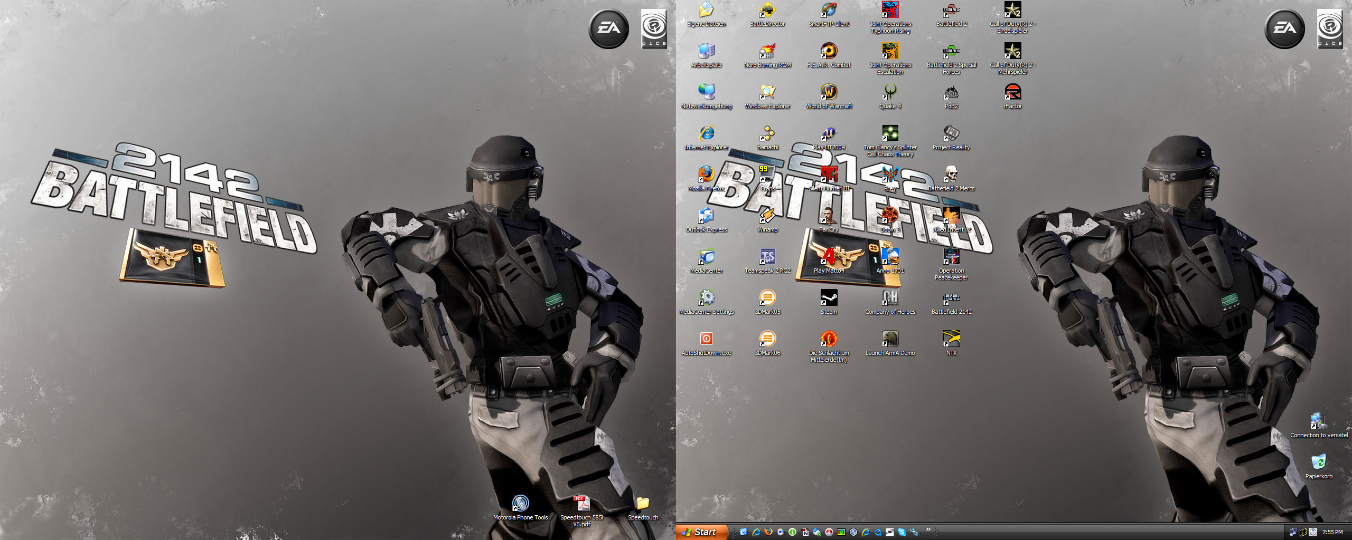Launch Firefox from the quick launch bar
This screenshot has height=540, width=1352.
(x=768, y=532)
